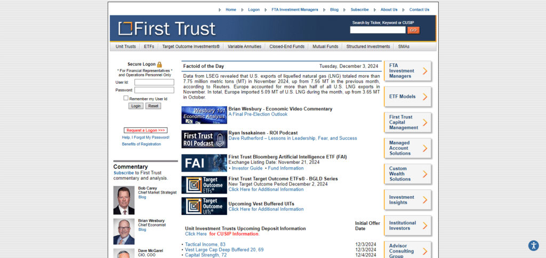
Task: Click the Advisor Consulting Group arrow
Action: [425, 251]
